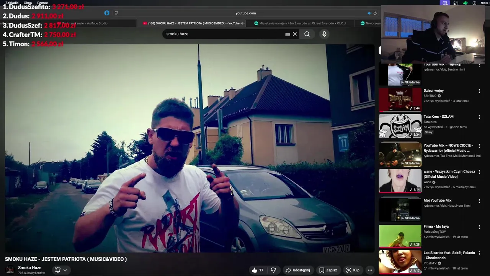Open options menu for Mój YouTube Mix
The image size is (490, 276).
[x=479, y=201]
